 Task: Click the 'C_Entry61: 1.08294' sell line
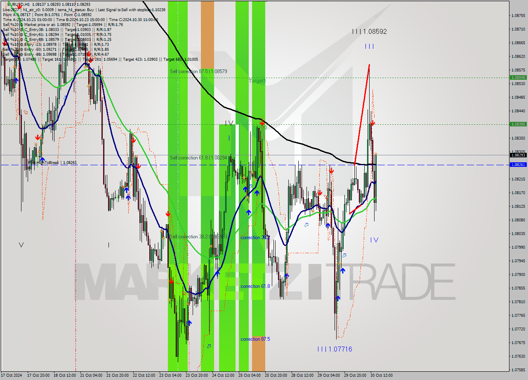point(57,34)
